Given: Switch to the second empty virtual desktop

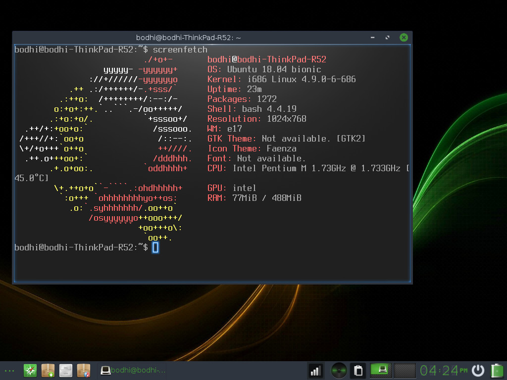Looking at the screenshot, I should click(x=405, y=370).
